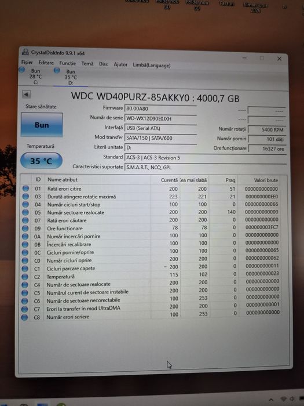This screenshot has width=304, height=406.
Task: Click status circle for row C2 Temperatură
Action: 25,277
